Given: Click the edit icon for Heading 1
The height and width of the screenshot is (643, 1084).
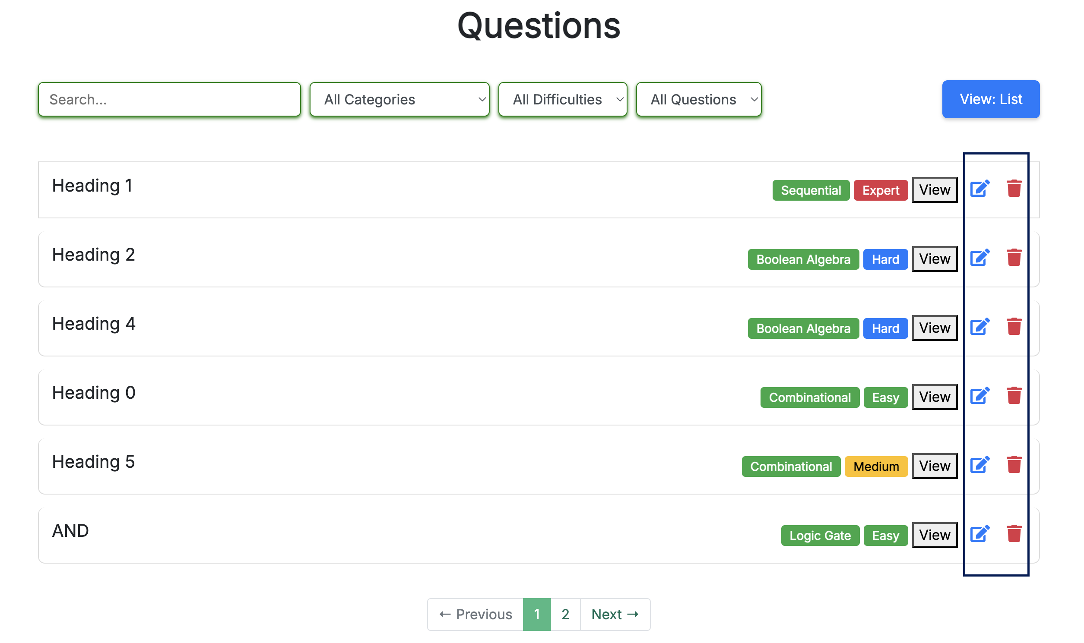Looking at the screenshot, I should coord(979,189).
